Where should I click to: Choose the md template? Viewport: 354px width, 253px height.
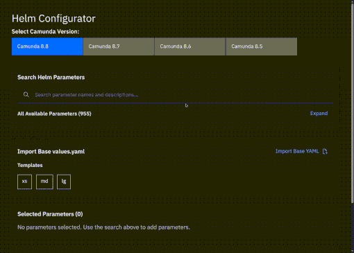44,182
